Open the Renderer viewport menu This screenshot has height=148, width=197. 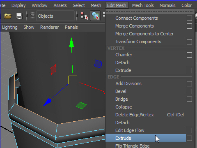(x=49, y=27)
